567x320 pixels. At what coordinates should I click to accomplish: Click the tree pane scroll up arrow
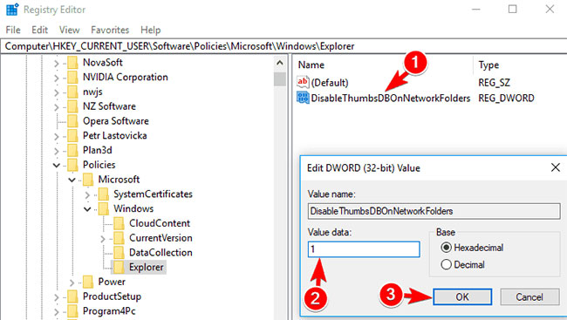tap(280, 63)
